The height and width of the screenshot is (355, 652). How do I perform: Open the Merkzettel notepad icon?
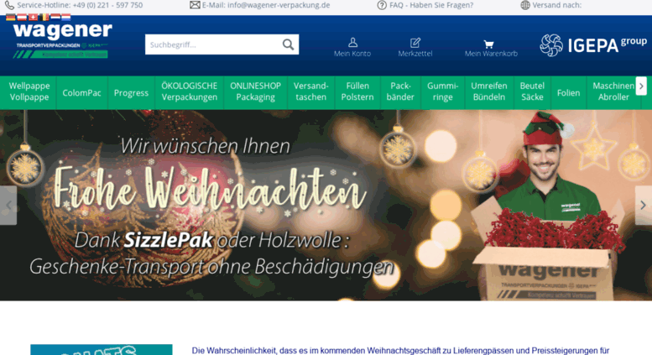415,43
